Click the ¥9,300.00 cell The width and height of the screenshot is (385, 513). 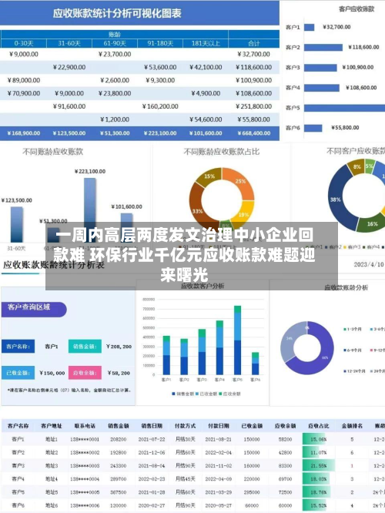pos(160,80)
